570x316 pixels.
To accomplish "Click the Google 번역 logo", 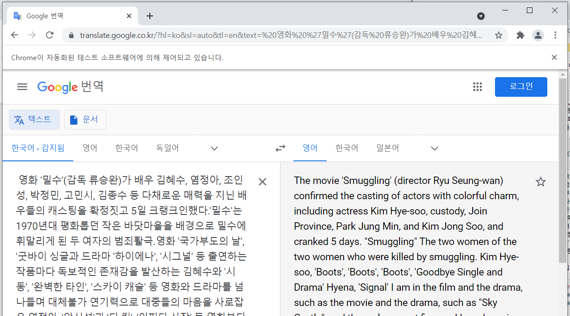I will pyautogui.click(x=70, y=87).
